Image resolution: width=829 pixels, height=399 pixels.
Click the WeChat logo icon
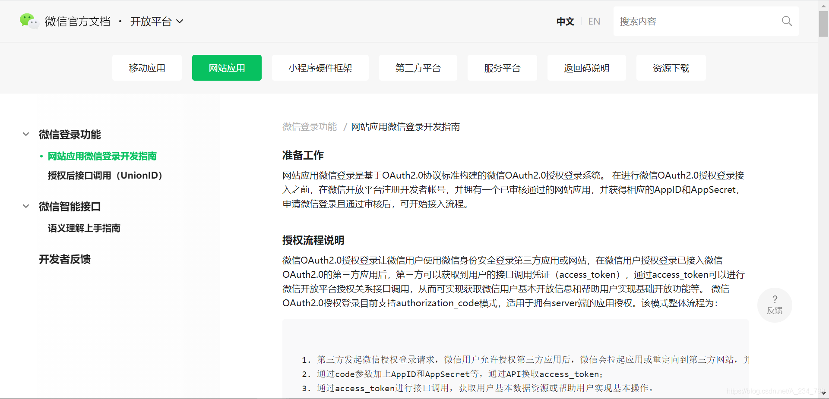point(29,21)
